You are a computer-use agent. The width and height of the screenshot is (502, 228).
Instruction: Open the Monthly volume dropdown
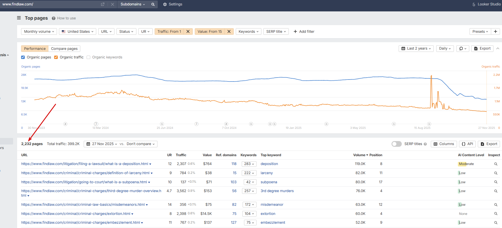coord(39,32)
